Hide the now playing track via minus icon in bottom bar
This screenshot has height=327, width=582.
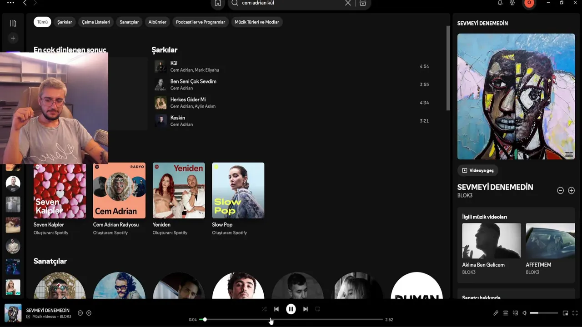click(80, 313)
